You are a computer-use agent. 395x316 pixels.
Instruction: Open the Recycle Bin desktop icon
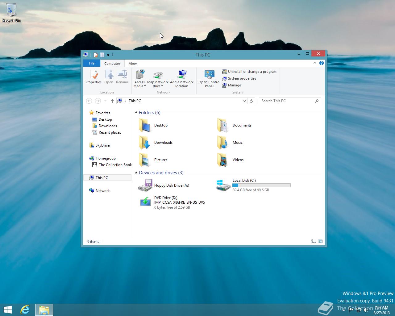tap(11, 13)
